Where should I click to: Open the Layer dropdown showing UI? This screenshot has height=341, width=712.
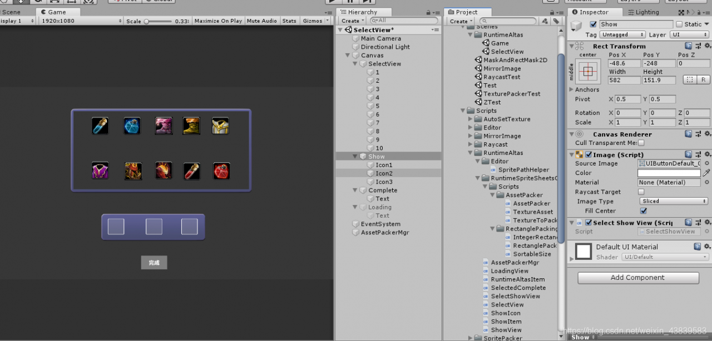[689, 34]
